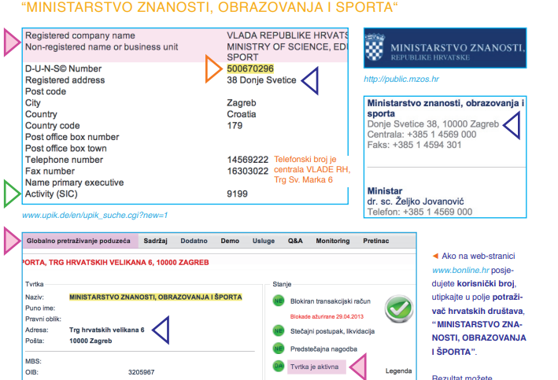Click the Country value Croatia
Screen dimensions: 558x380
(242, 114)
